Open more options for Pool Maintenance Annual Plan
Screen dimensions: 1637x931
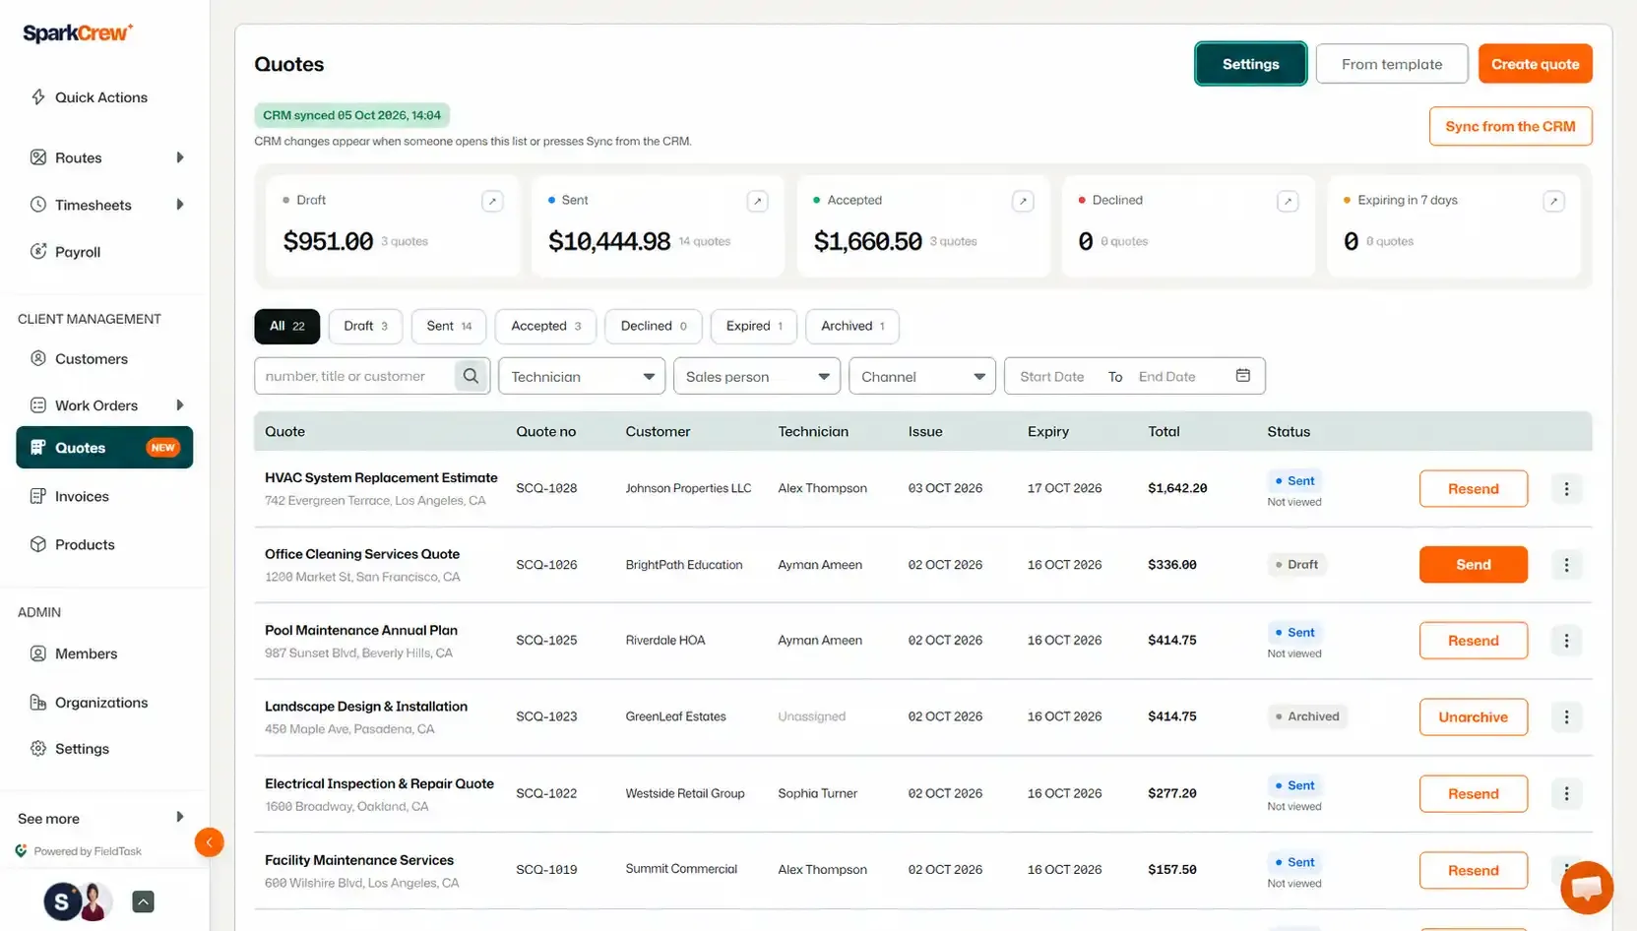click(x=1566, y=641)
